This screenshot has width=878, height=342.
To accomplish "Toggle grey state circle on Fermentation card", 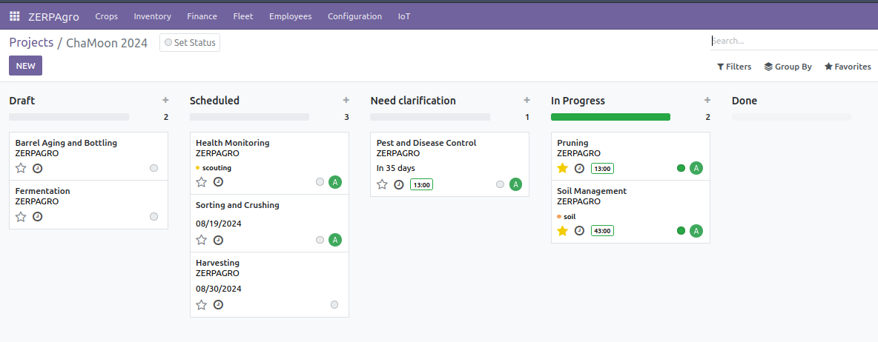I will [154, 216].
